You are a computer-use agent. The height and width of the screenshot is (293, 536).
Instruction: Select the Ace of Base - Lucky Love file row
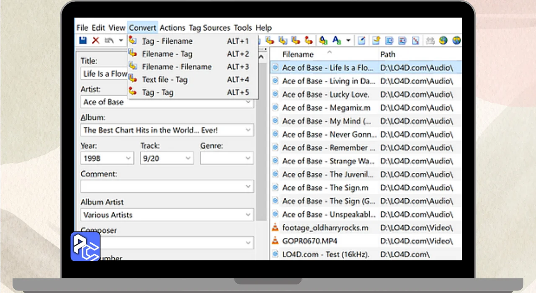[x=326, y=95]
